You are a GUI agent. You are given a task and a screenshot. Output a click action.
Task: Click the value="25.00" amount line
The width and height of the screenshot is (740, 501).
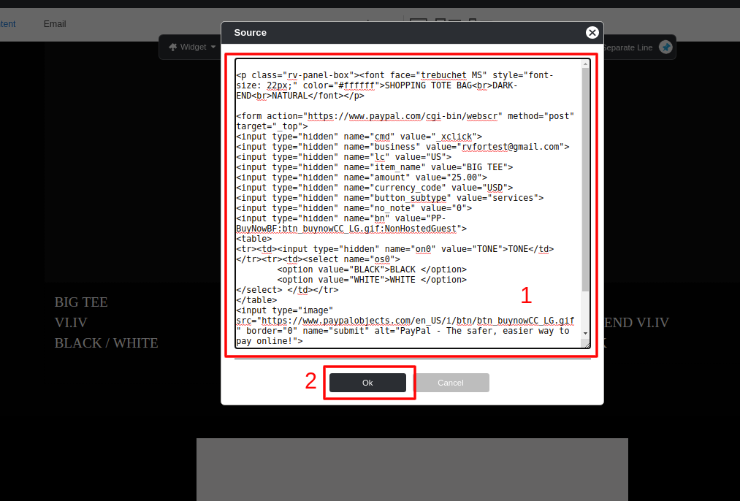[362, 177]
